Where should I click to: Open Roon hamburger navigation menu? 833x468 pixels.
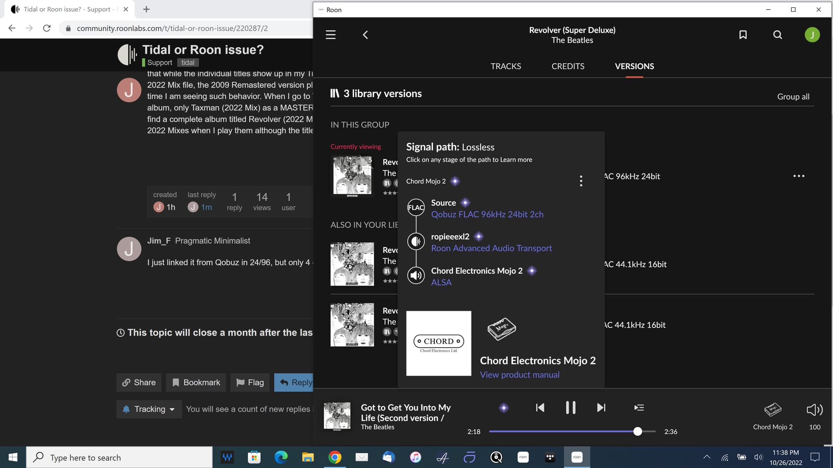[x=331, y=35]
